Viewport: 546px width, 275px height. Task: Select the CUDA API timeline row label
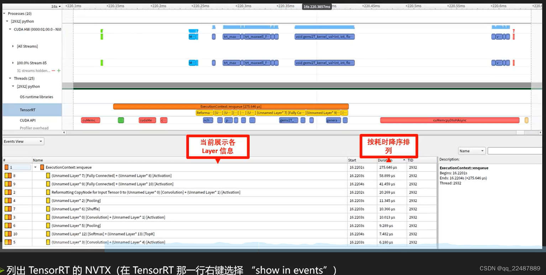tap(28, 120)
